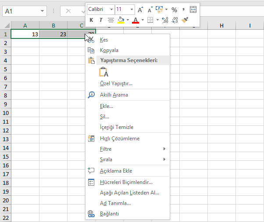Screen dimensions: 264x222
Task: Choose Akıllı Arama
Action: click(x=128, y=95)
